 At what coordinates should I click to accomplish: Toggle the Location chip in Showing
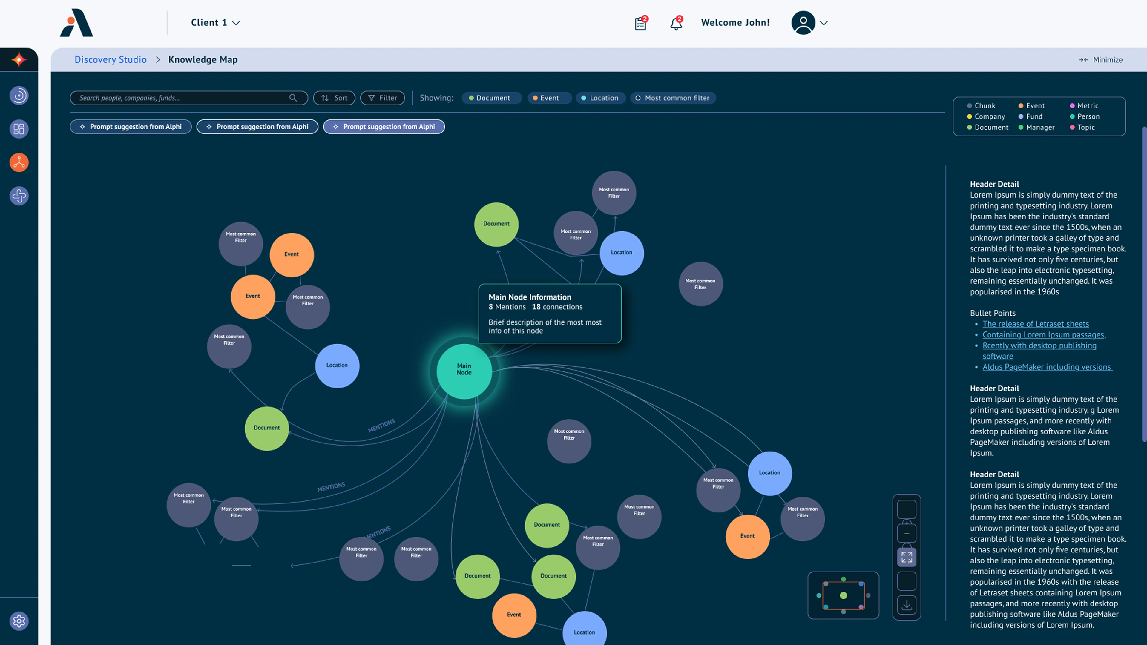[600, 98]
